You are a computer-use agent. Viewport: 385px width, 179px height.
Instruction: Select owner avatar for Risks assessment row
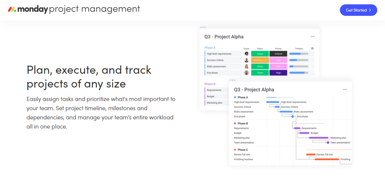[x=246, y=66]
